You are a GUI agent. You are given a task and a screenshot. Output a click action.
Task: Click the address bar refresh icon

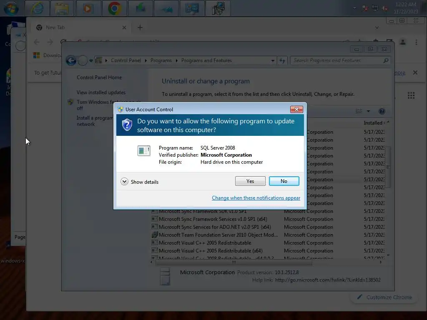(282, 61)
